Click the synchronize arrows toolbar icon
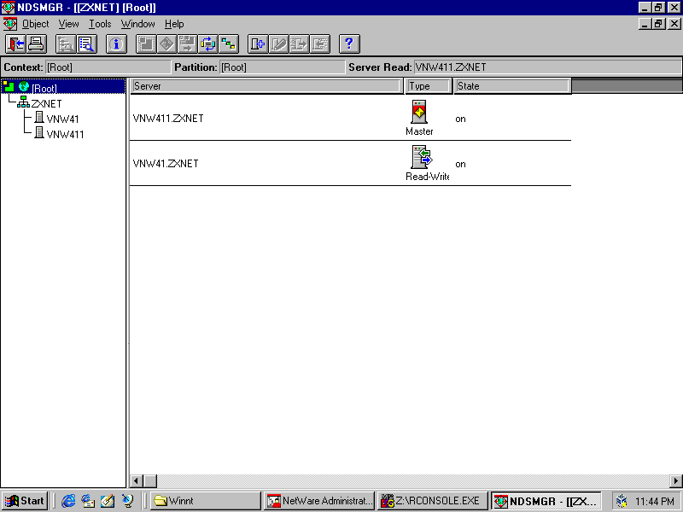The height and width of the screenshot is (512, 683). 208,44
